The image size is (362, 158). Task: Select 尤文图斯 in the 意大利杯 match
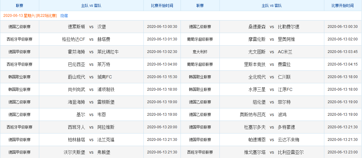tap(257, 52)
